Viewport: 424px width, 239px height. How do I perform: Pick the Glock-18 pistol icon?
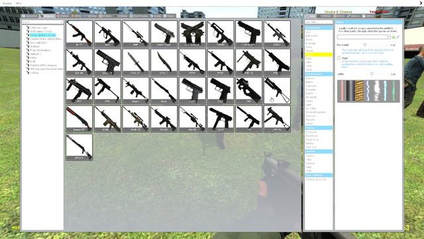click(x=107, y=62)
